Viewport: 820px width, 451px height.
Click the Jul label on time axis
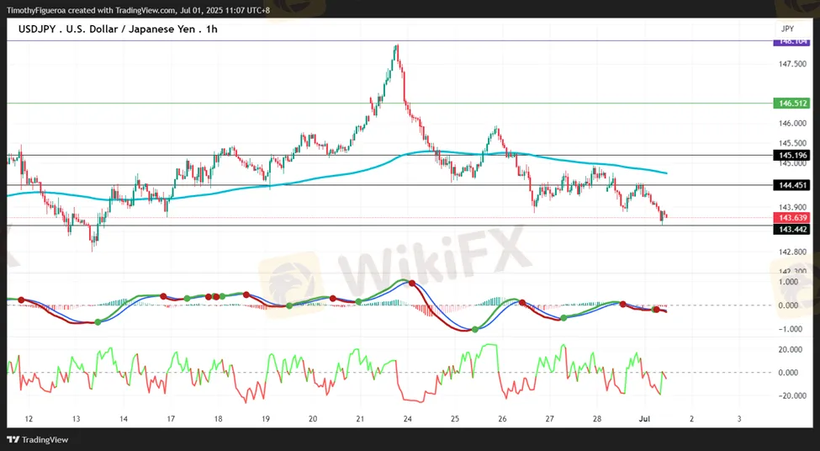(x=643, y=418)
